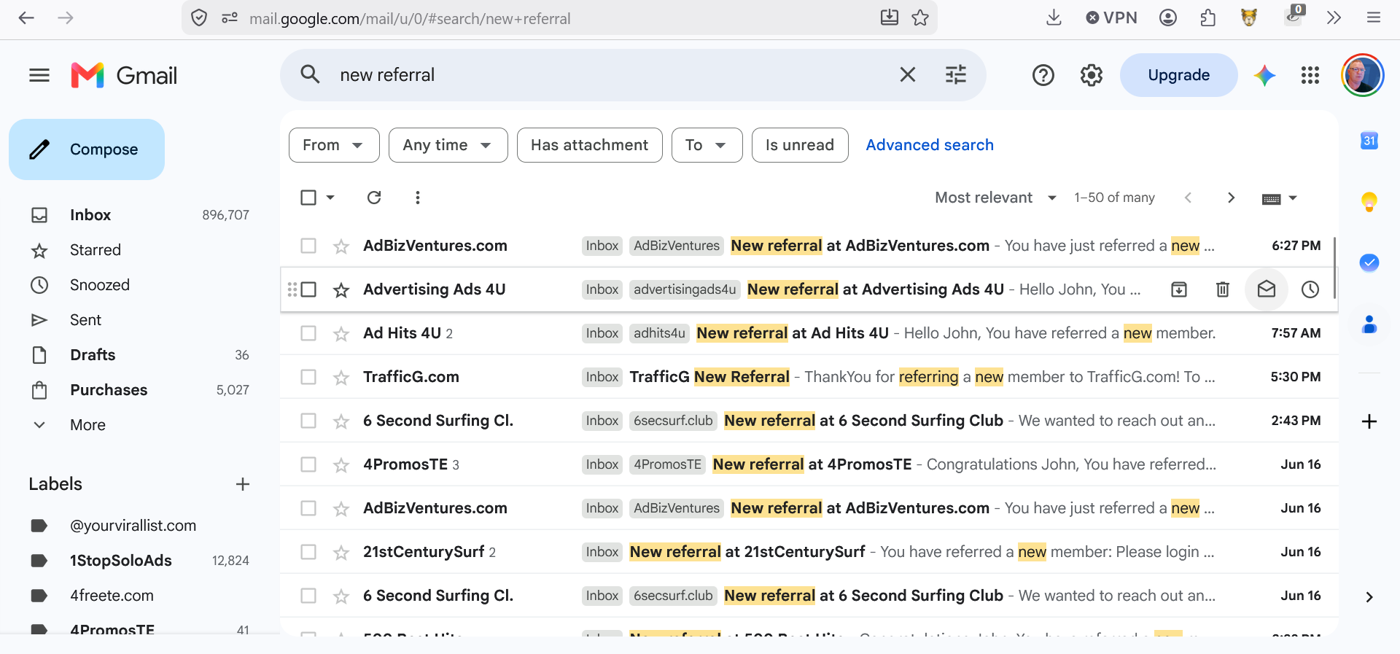Image resolution: width=1400 pixels, height=654 pixels.
Task: Bookmark this page with the star icon
Action: point(920,17)
